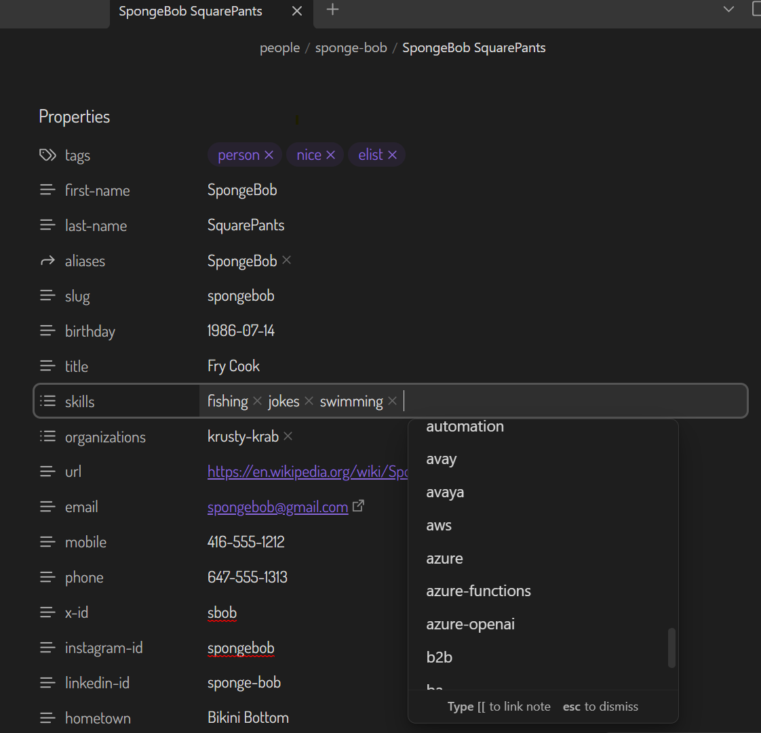Edit the phone value 647-555-1313
761x733 pixels.
tap(247, 577)
